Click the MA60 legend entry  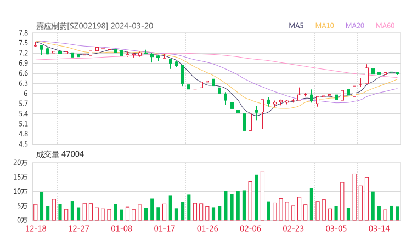click(x=385, y=26)
